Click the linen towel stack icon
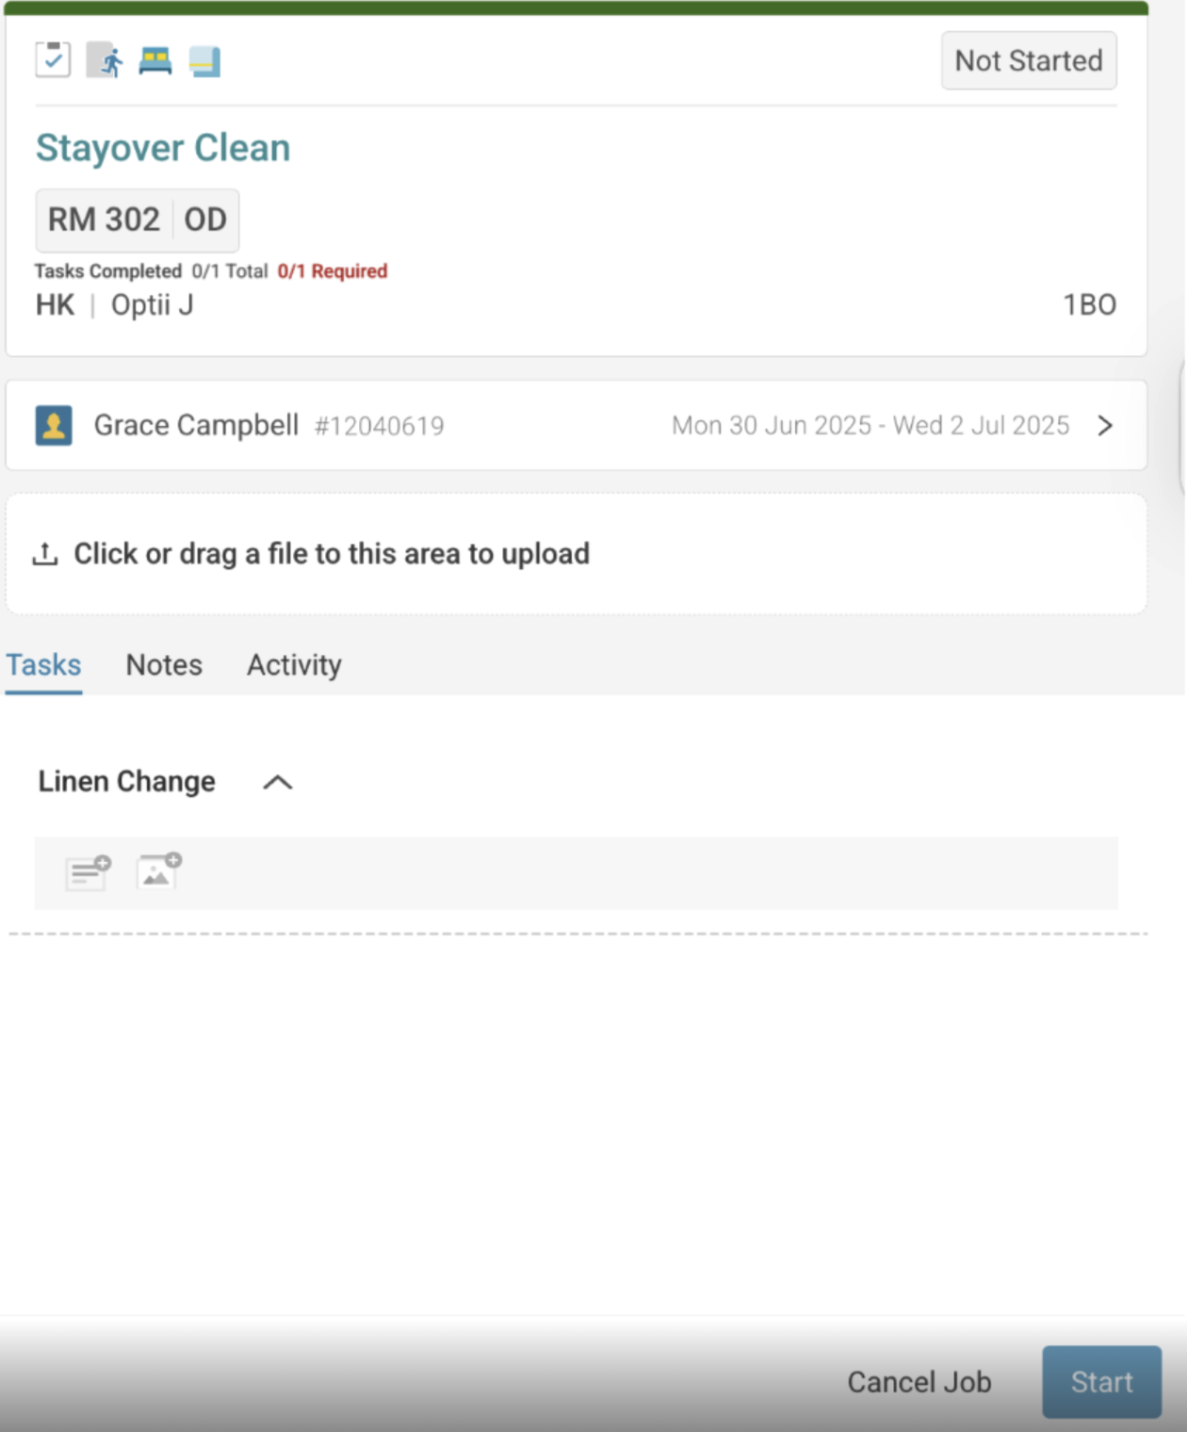The height and width of the screenshot is (1432, 1187). pos(204,62)
